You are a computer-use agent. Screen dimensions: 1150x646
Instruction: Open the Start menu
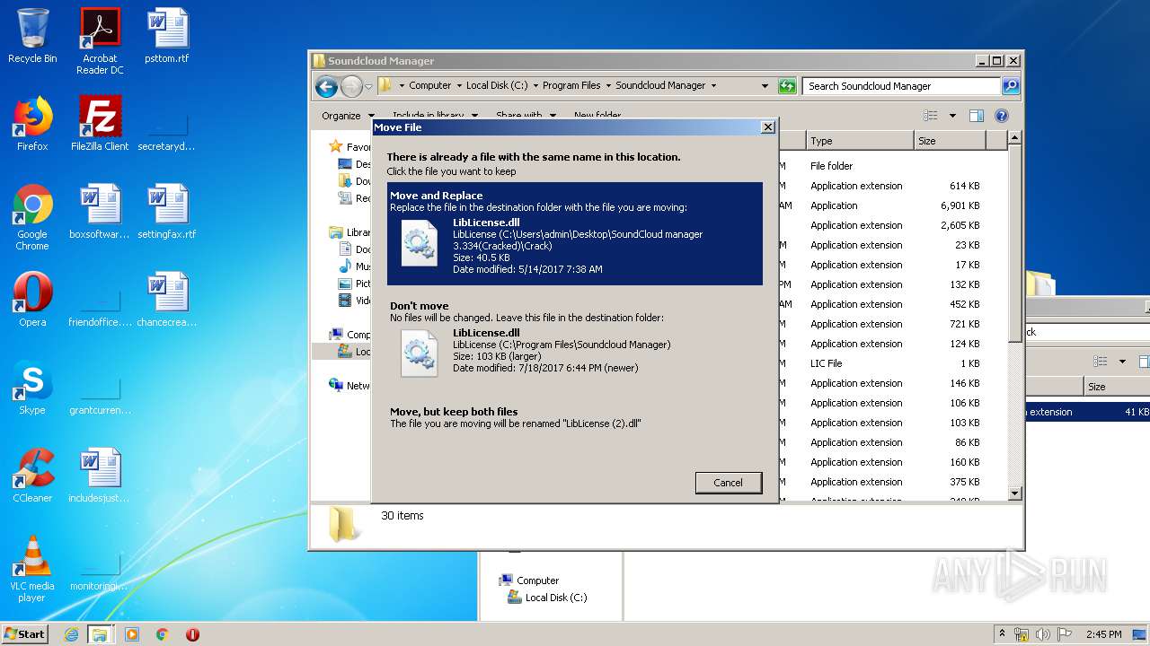[x=25, y=634]
